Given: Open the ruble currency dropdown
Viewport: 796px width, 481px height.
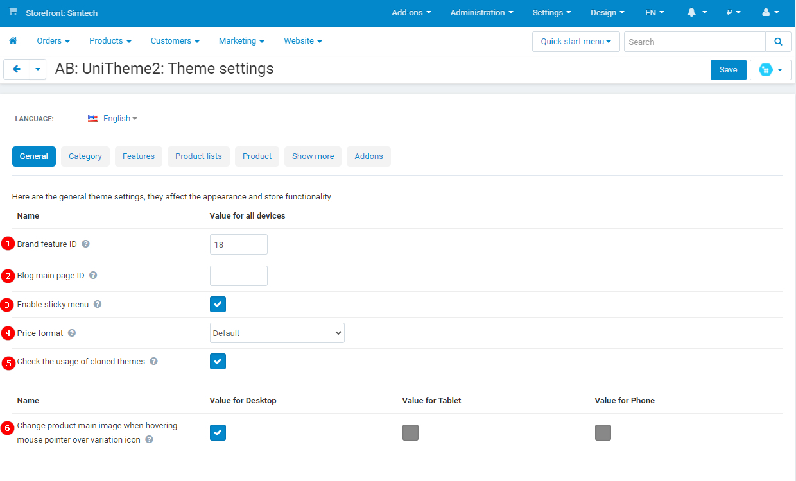Looking at the screenshot, I should [734, 13].
